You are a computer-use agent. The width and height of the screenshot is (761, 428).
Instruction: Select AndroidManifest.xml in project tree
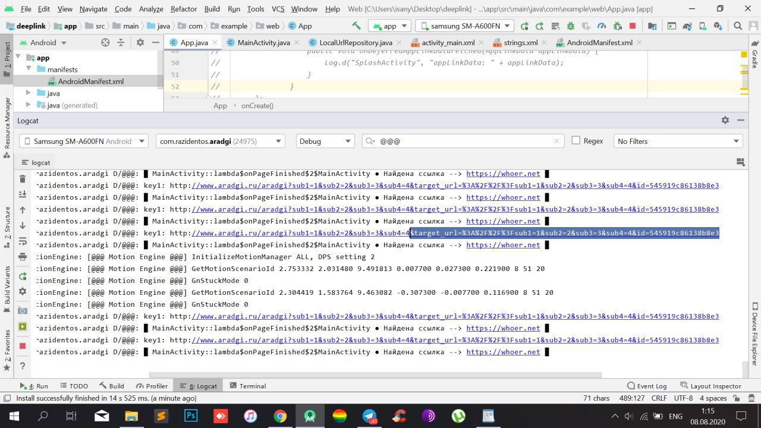pyautogui.click(x=90, y=81)
